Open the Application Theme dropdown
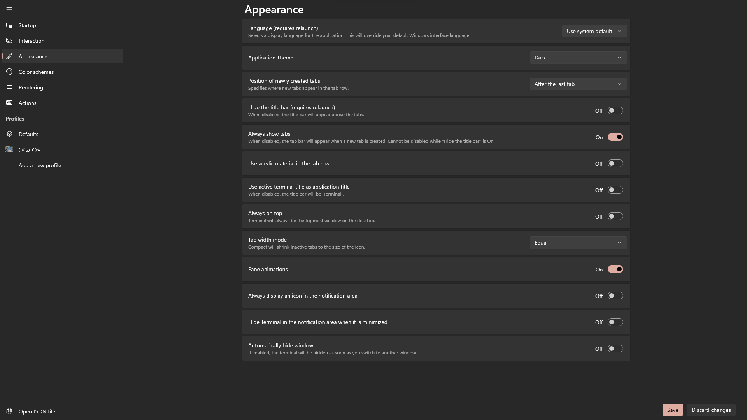The height and width of the screenshot is (420, 747). tap(578, 57)
